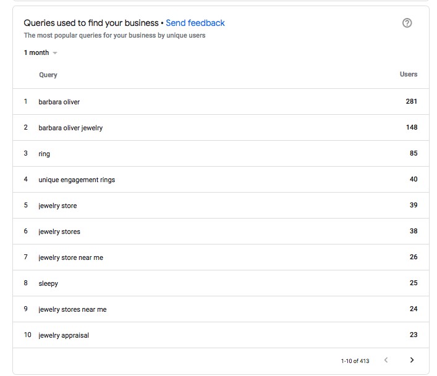Select the 'jewelry store near me' query

pyautogui.click(x=71, y=257)
